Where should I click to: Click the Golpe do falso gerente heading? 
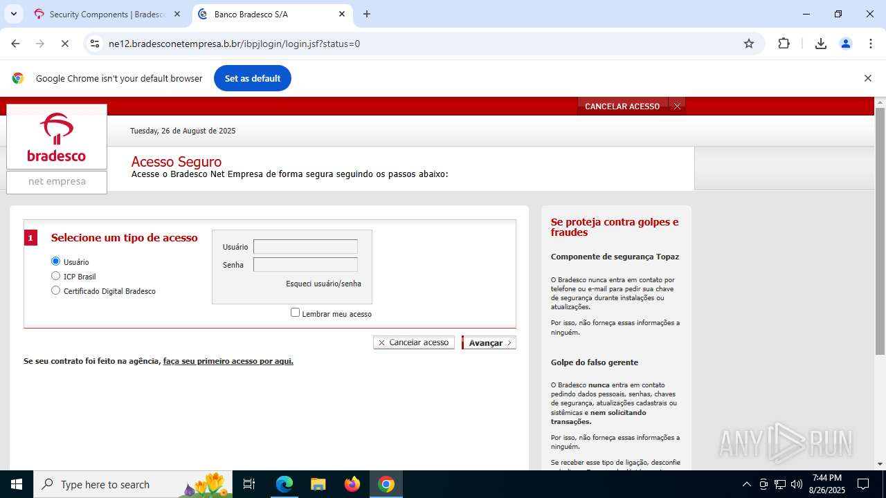click(595, 362)
